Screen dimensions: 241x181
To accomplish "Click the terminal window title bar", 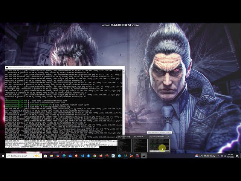I will (65, 67).
